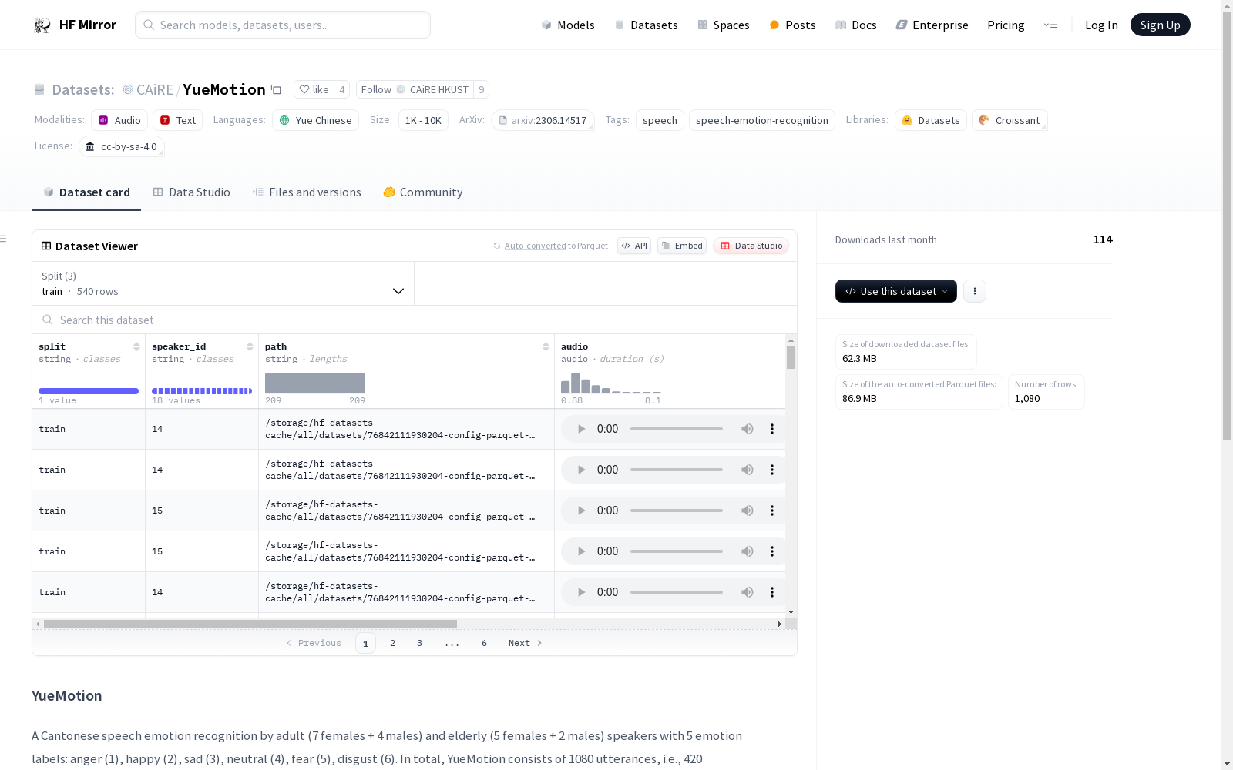This screenshot has width=1233, height=770.
Task: Like the YueMotion dataset
Action: click(314, 89)
